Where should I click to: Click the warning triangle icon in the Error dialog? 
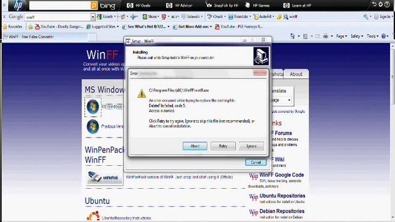coord(141,93)
